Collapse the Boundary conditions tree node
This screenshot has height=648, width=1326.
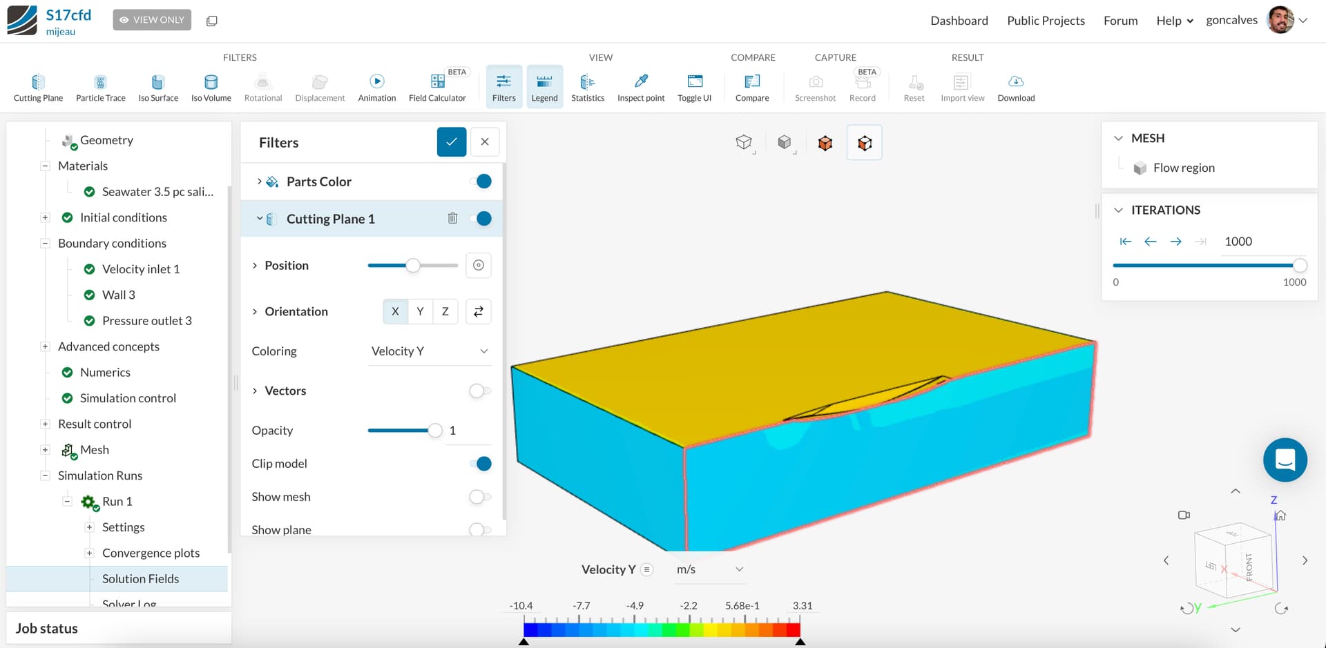tap(45, 243)
